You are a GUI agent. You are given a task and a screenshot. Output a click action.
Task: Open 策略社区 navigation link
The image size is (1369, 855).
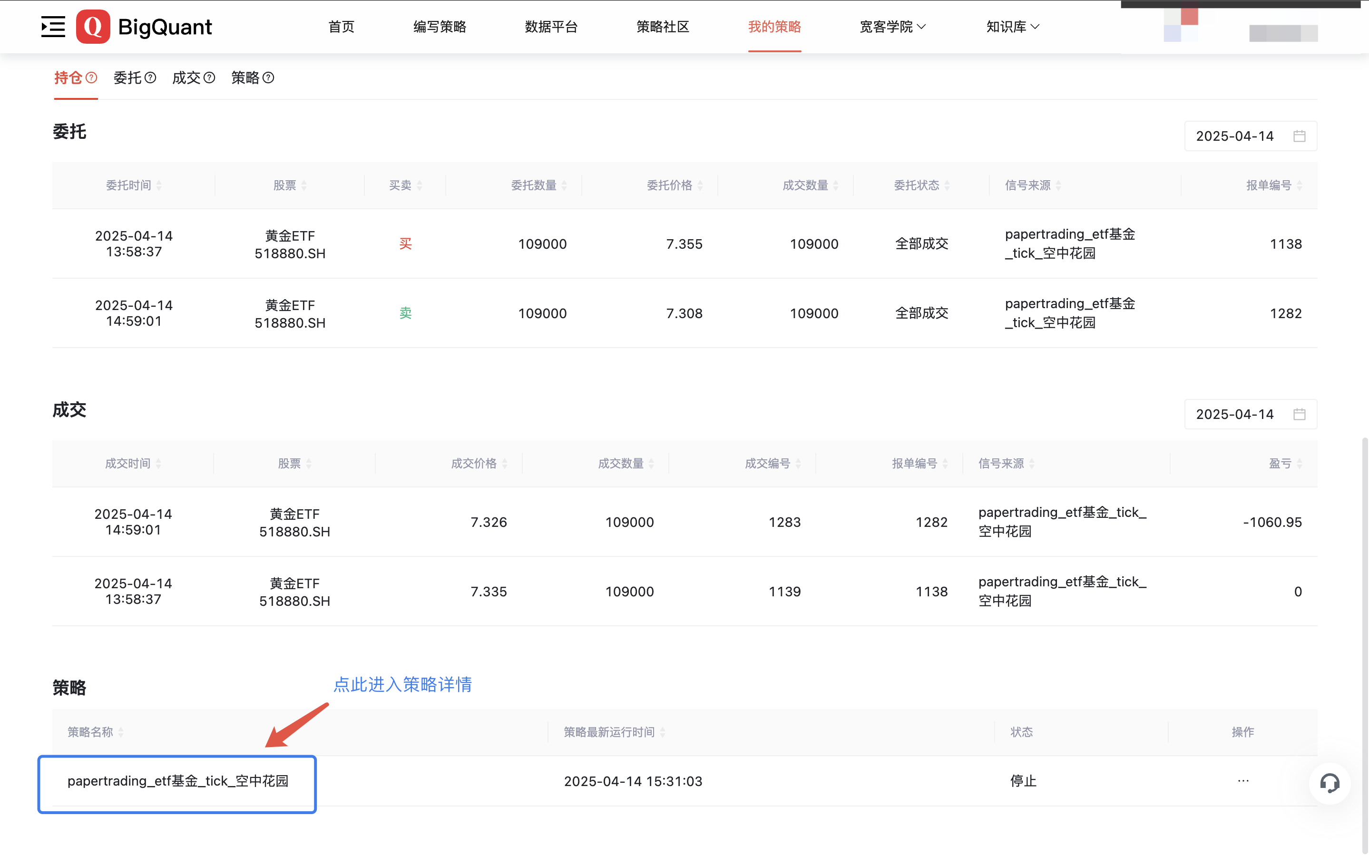click(662, 27)
